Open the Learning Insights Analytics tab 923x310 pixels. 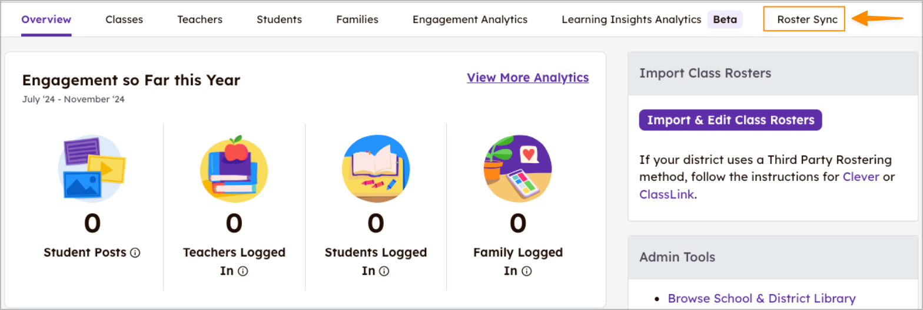coord(632,19)
